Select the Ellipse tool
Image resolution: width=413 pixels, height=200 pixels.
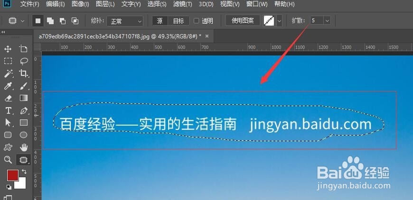[x=24, y=135]
